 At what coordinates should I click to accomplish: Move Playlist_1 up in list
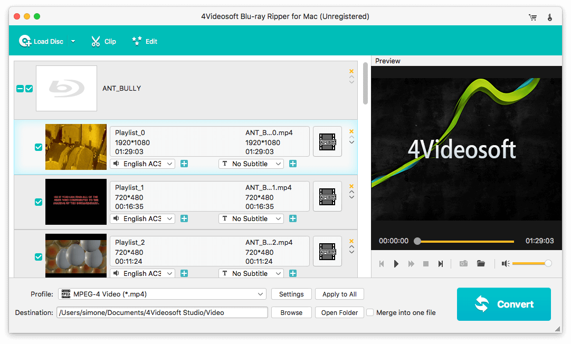click(351, 192)
